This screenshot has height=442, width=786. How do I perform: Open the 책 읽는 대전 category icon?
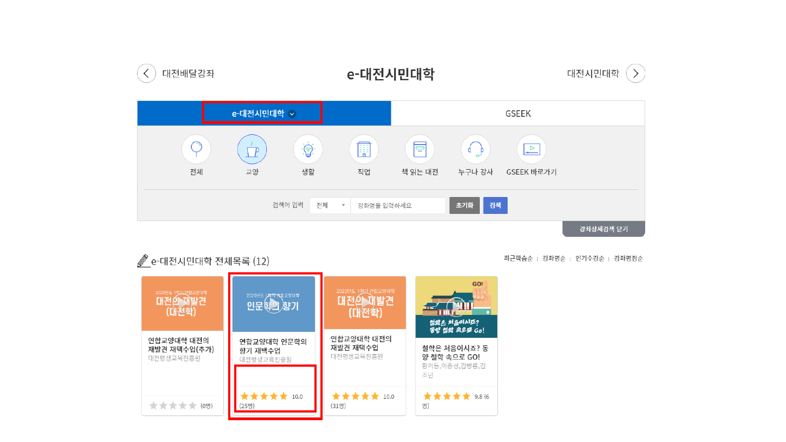coord(420,149)
